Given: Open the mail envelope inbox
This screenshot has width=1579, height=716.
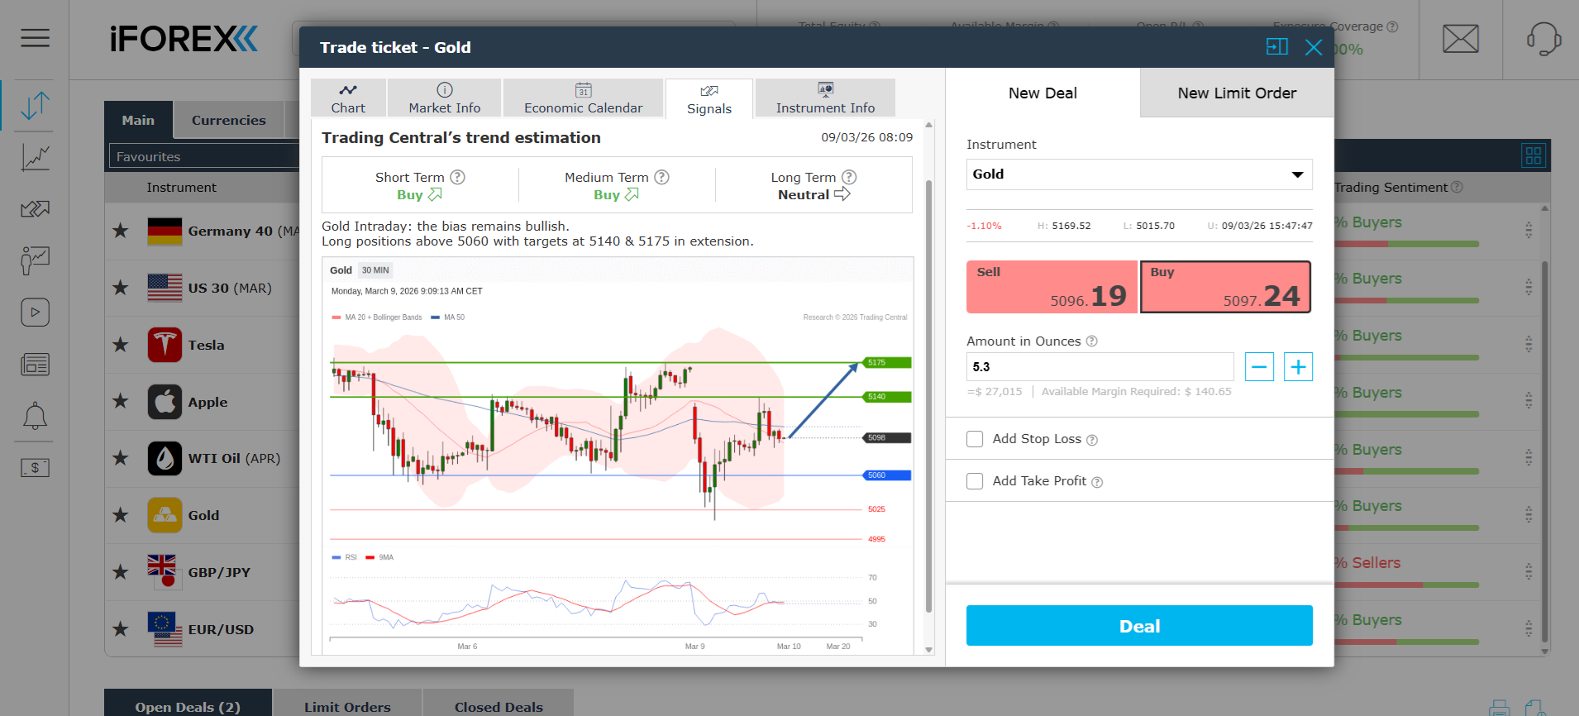Looking at the screenshot, I should pyautogui.click(x=1461, y=39).
